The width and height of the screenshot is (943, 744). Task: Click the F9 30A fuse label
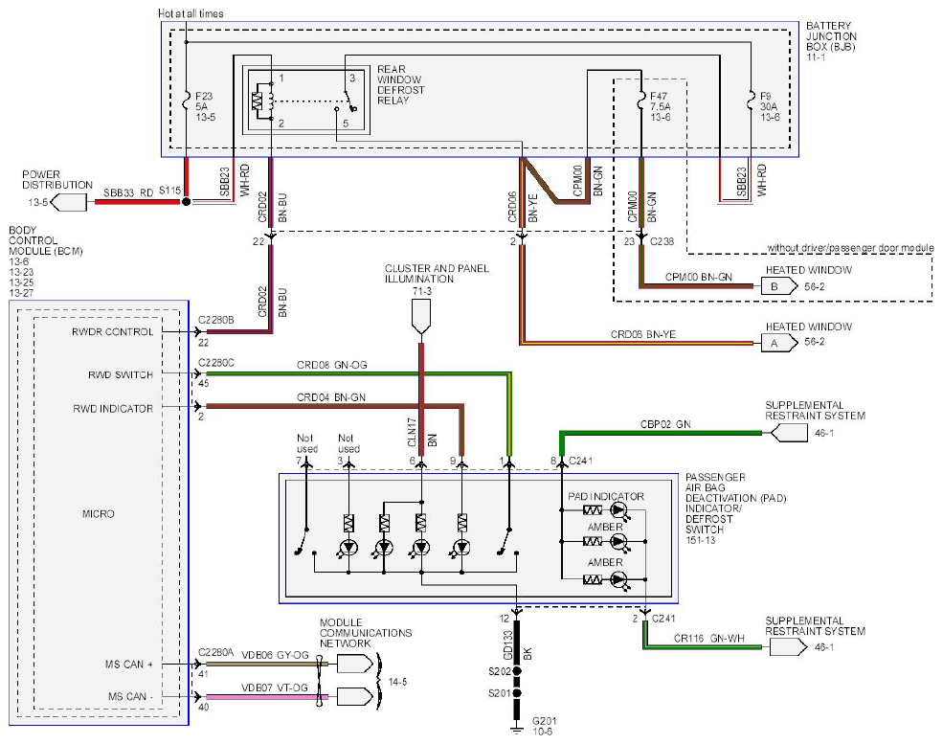point(770,106)
